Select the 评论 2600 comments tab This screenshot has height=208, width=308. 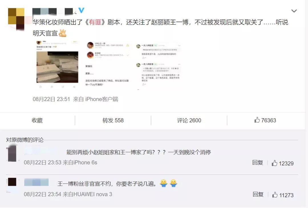(189, 120)
